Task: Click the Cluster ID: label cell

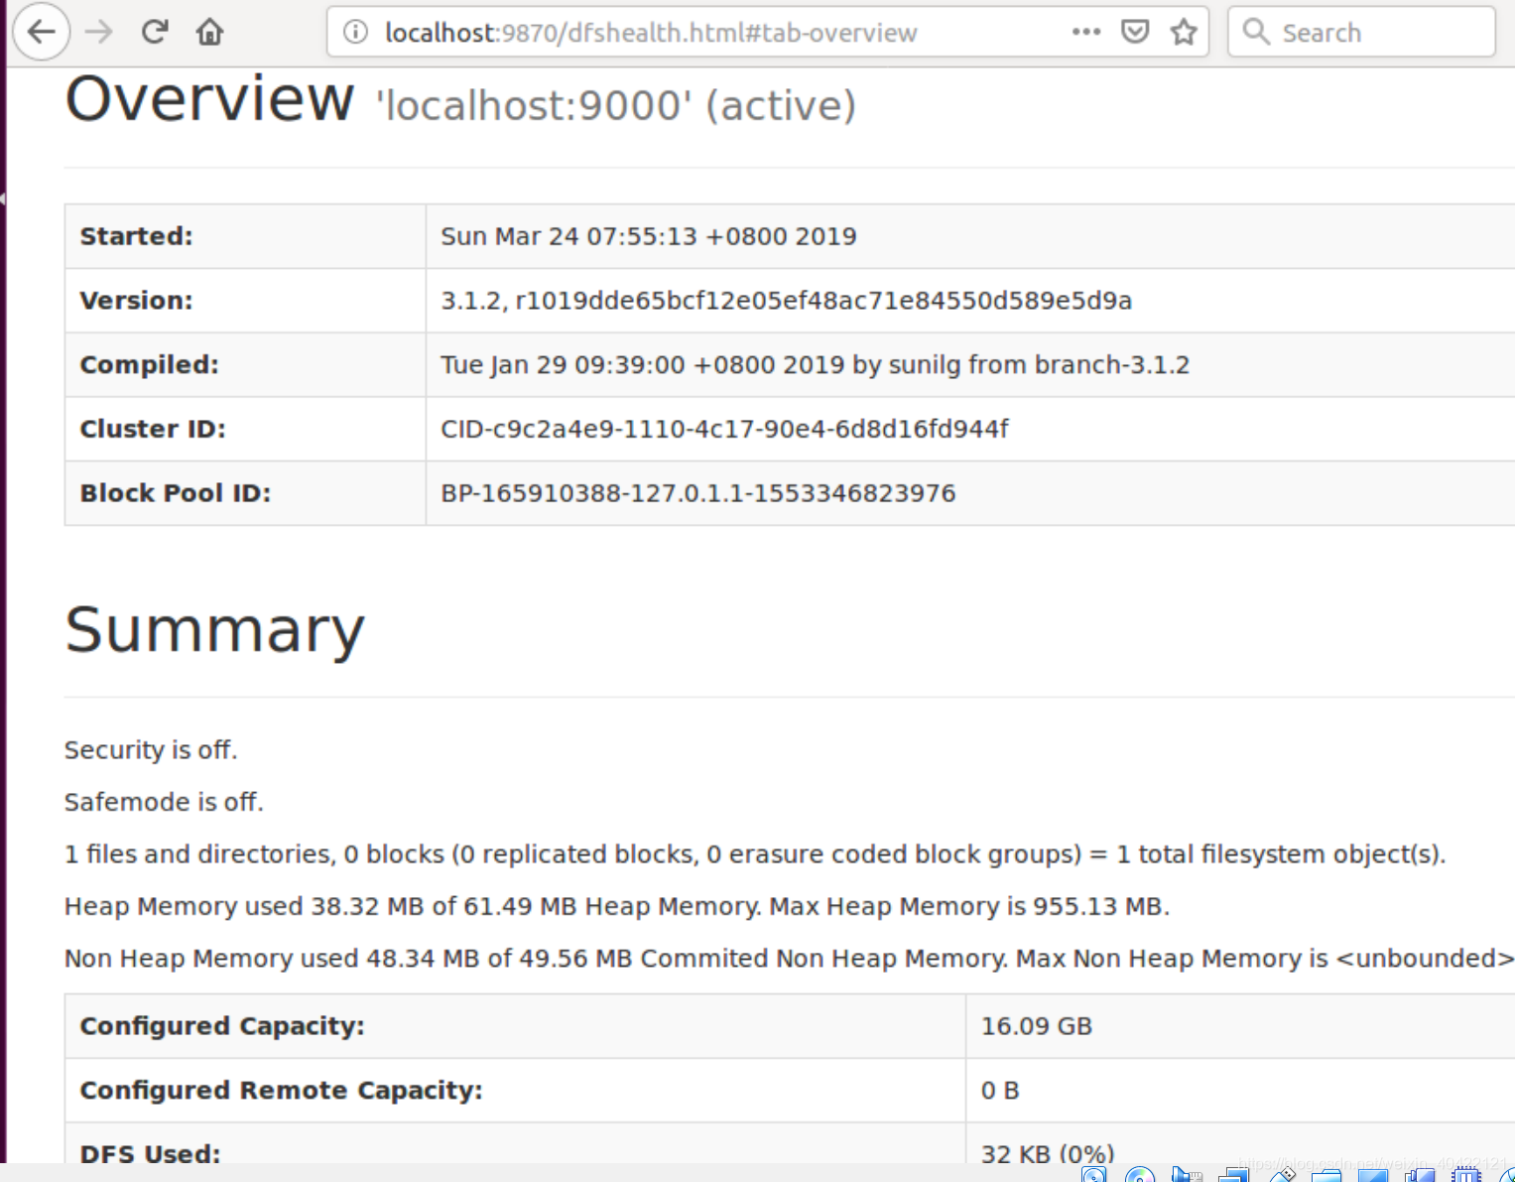Action: [245, 429]
